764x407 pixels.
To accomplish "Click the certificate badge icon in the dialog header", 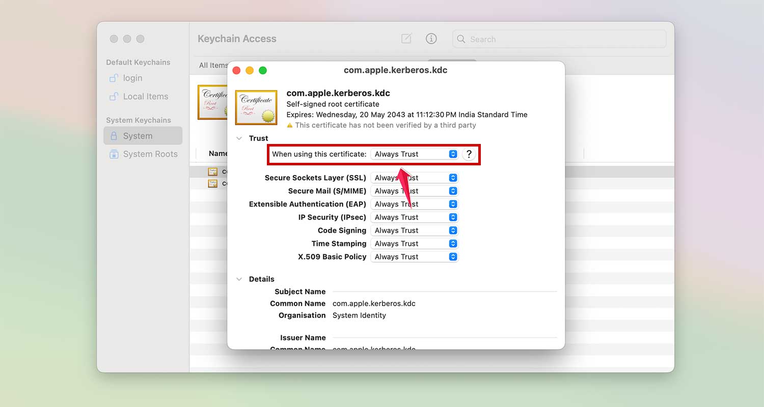I will (x=256, y=107).
